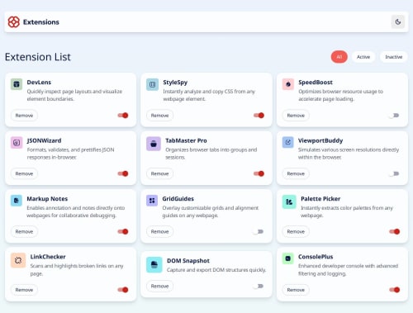
Task: Click the SpeedBoost extension icon
Action: coord(288,84)
